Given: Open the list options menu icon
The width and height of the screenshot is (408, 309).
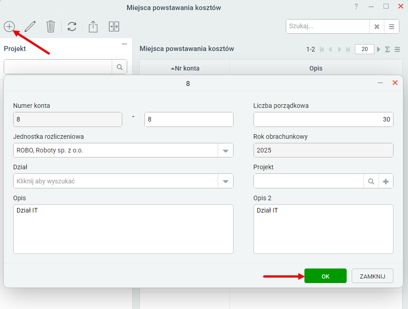Looking at the screenshot, I should click(397, 49).
